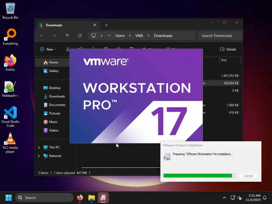Viewport: 272px width, 204px height.
Task: Click the installer package icon in dialog
Action: pyautogui.click(x=167, y=156)
